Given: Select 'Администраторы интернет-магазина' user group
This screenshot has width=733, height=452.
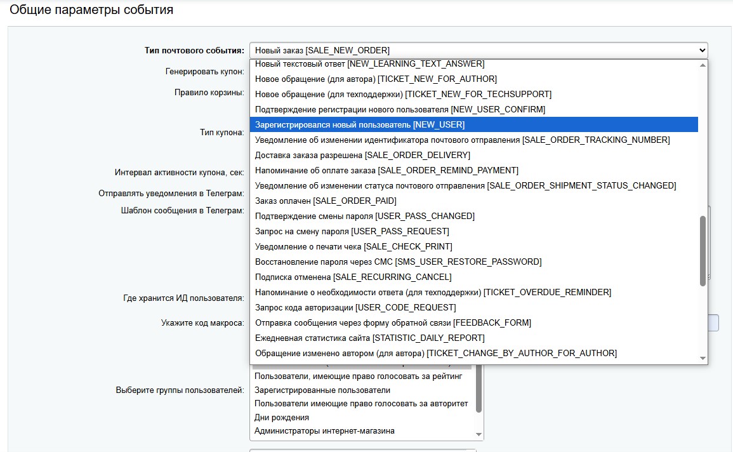Looking at the screenshot, I should pos(324,430).
